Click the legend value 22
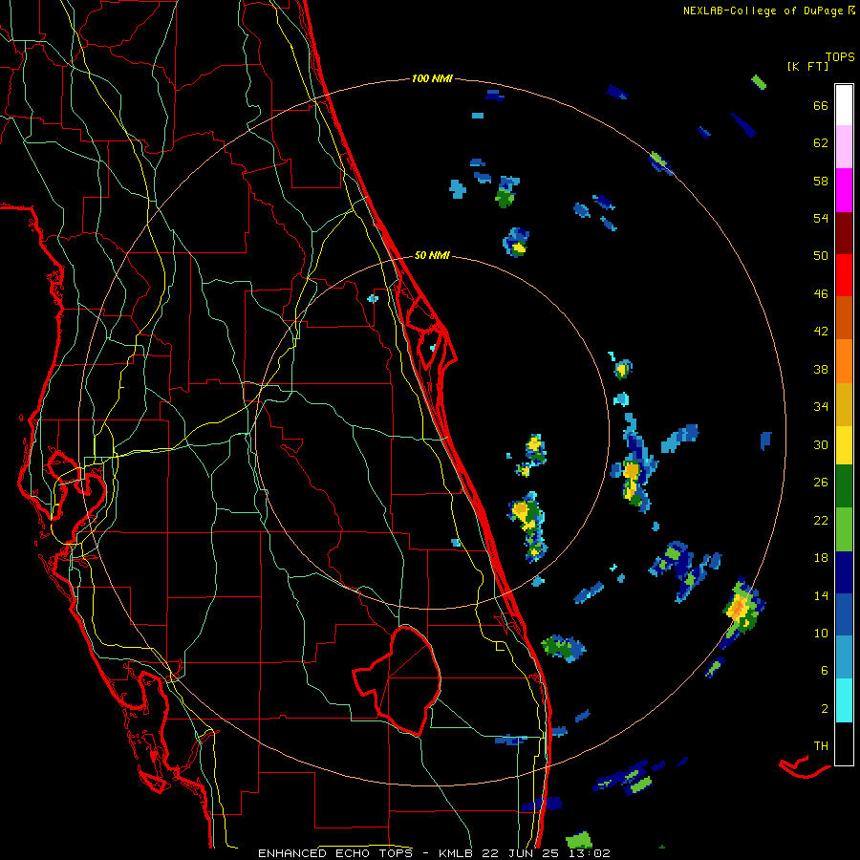 [x=821, y=521]
